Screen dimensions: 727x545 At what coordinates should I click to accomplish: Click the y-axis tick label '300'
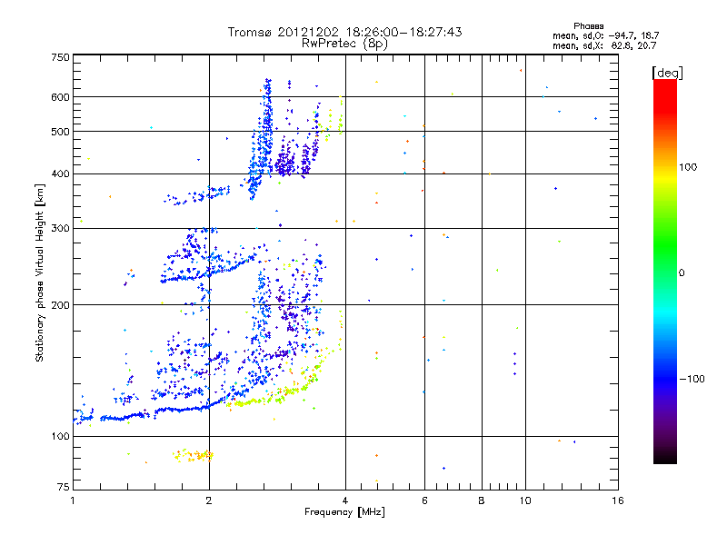click(60, 228)
